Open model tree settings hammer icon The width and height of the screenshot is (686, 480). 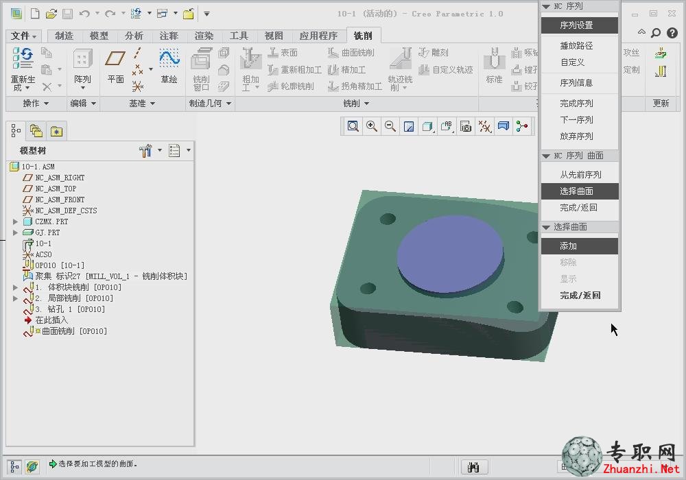pyautogui.click(x=145, y=151)
